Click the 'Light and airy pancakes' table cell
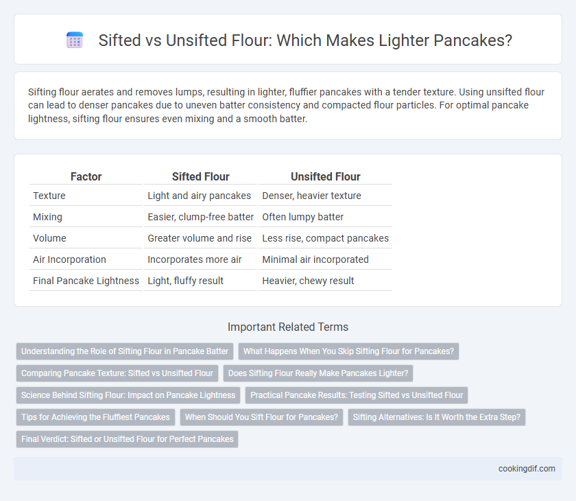576x501 pixels. pos(199,196)
